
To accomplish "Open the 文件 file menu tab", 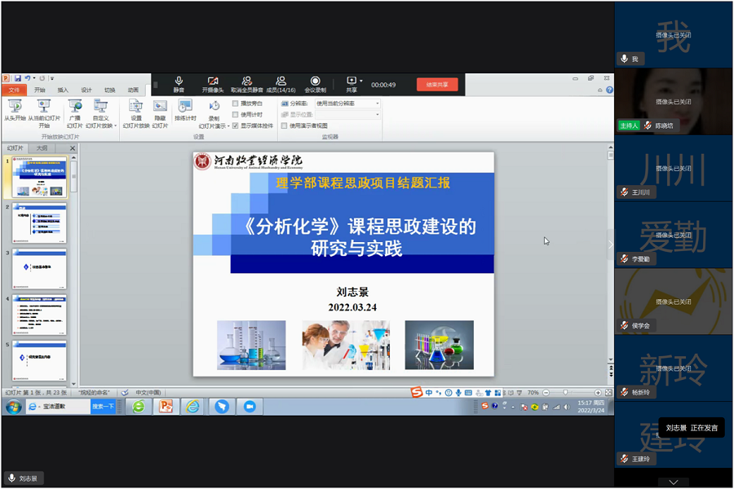I will [14, 90].
